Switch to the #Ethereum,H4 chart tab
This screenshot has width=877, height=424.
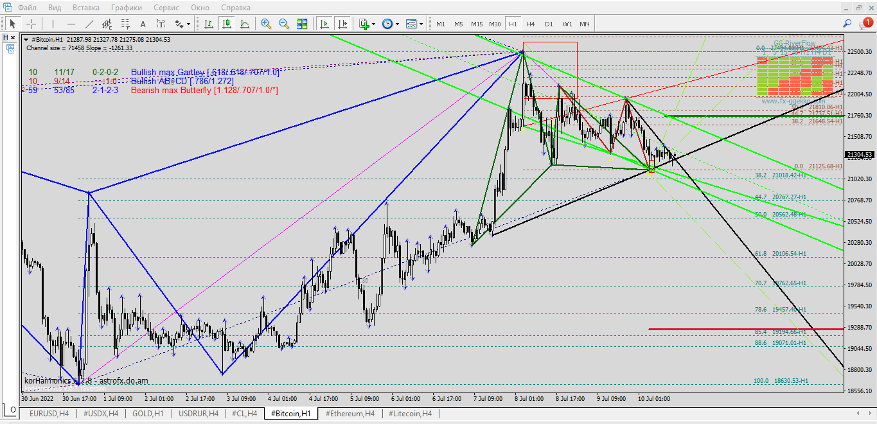[x=350, y=414]
